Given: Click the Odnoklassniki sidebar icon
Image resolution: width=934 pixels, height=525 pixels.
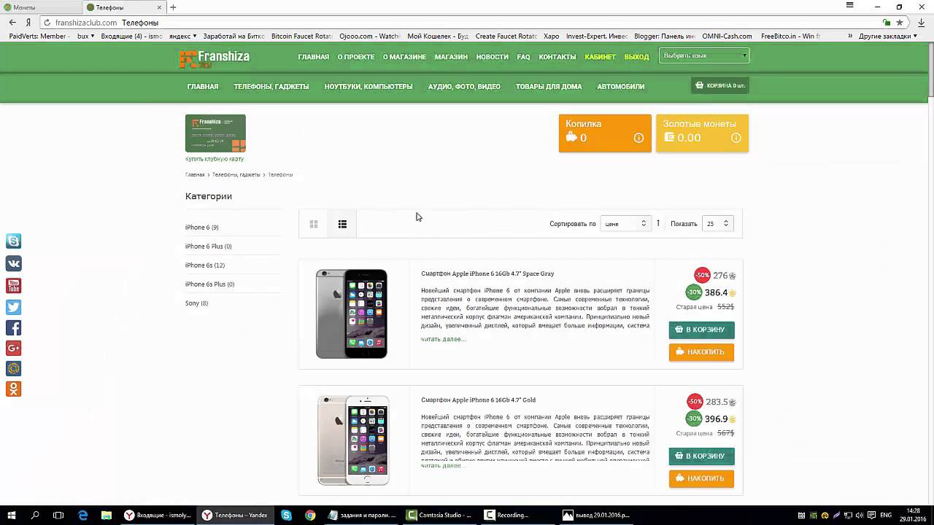Looking at the screenshot, I should pos(13,389).
